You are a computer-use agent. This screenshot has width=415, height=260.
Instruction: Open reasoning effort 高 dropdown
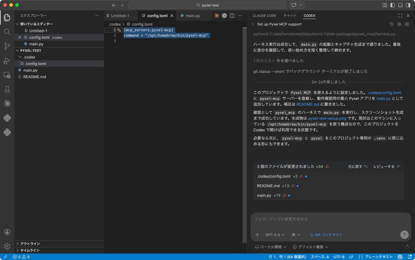click(x=296, y=235)
